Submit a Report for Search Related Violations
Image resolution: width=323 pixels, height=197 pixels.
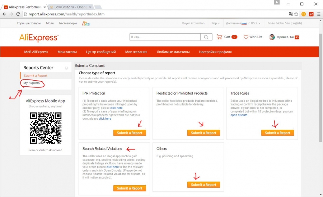click(x=130, y=188)
